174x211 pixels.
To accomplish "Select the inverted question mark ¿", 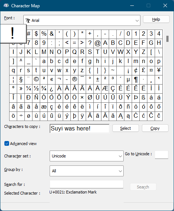I will tap(51, 89).
